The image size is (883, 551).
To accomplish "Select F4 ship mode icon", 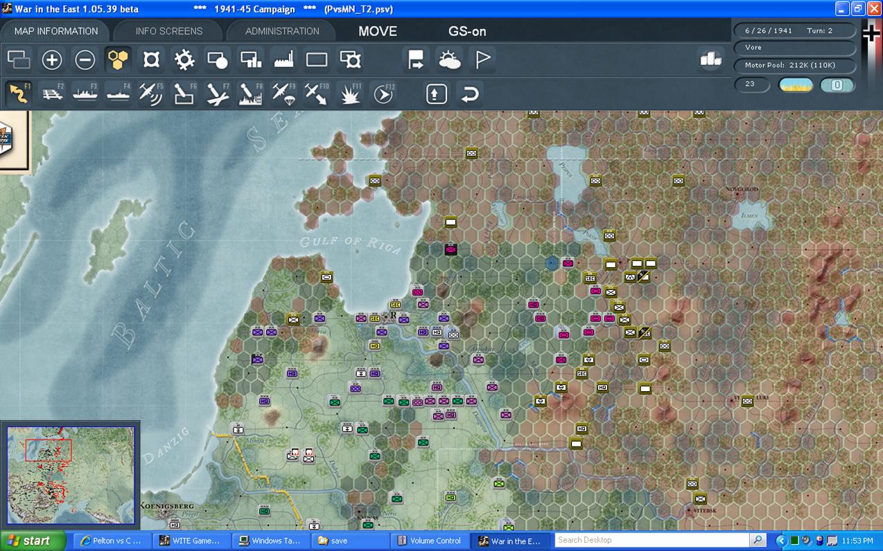I will coord(119,93).
